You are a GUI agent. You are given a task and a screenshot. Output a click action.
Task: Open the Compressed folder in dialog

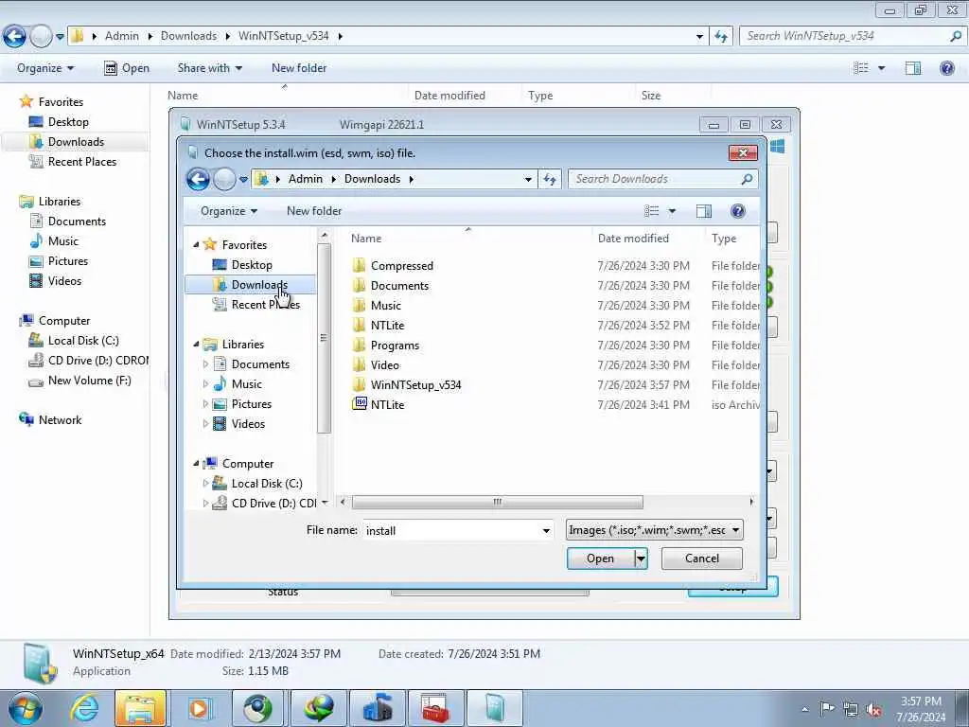pos(401,266)
